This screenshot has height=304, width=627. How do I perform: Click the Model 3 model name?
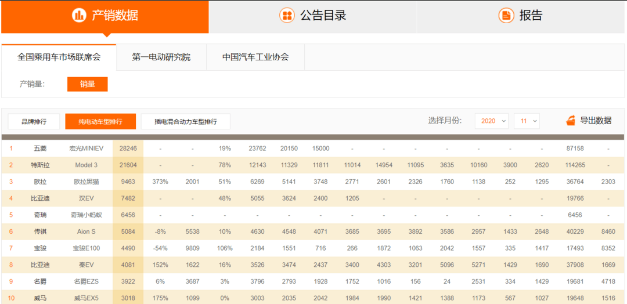point(87,165)
